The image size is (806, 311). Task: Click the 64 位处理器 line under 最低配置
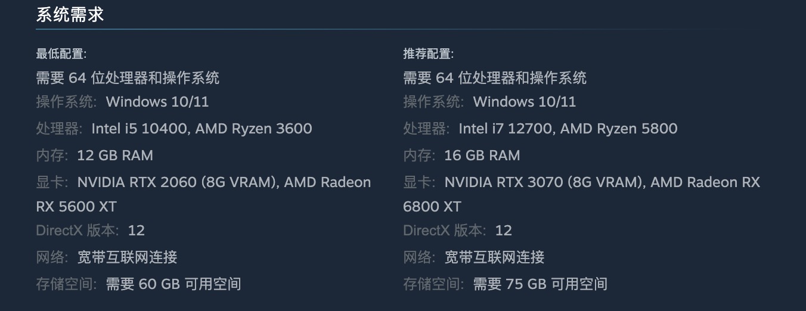[128, 77]
